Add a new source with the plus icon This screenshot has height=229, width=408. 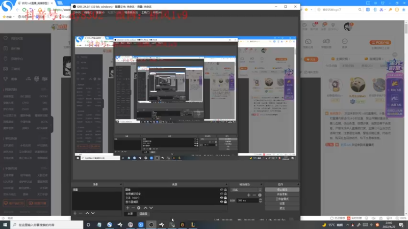pyautogui.click(x=127, y=208)
